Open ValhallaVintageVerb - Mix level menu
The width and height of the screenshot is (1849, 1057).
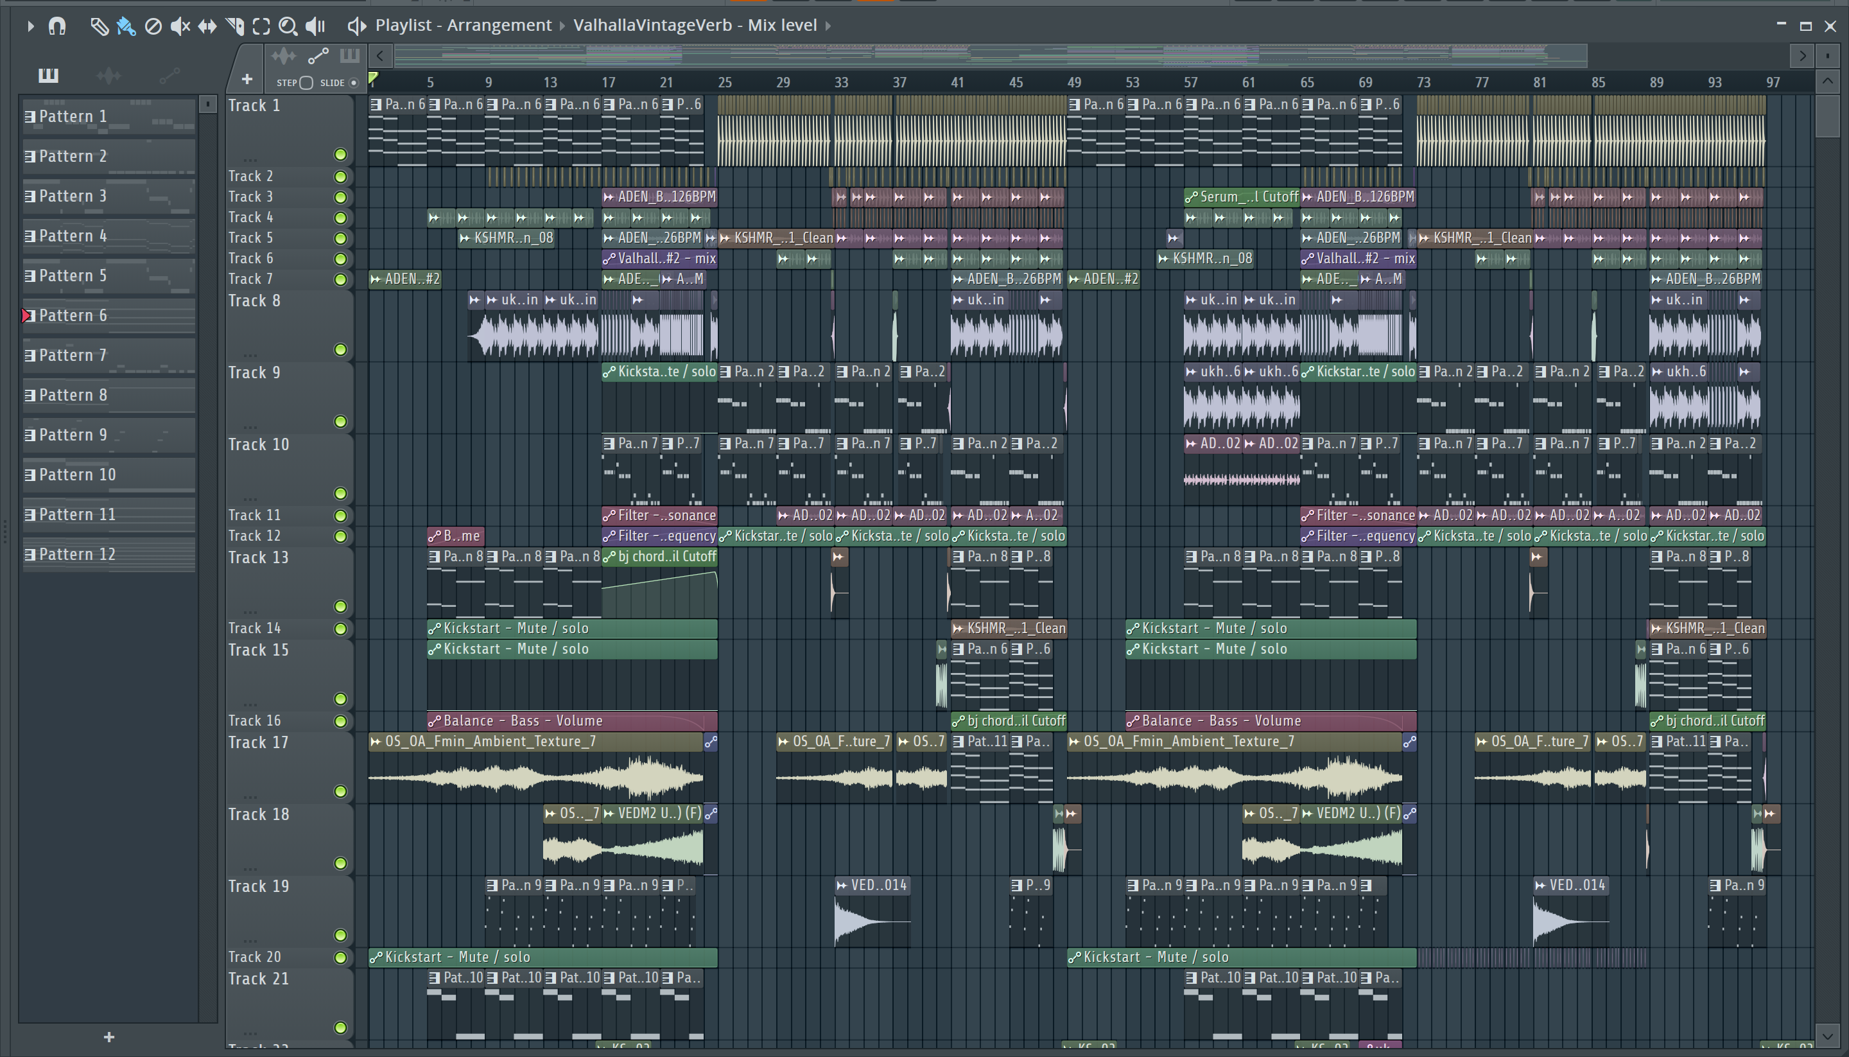(695, 26)
